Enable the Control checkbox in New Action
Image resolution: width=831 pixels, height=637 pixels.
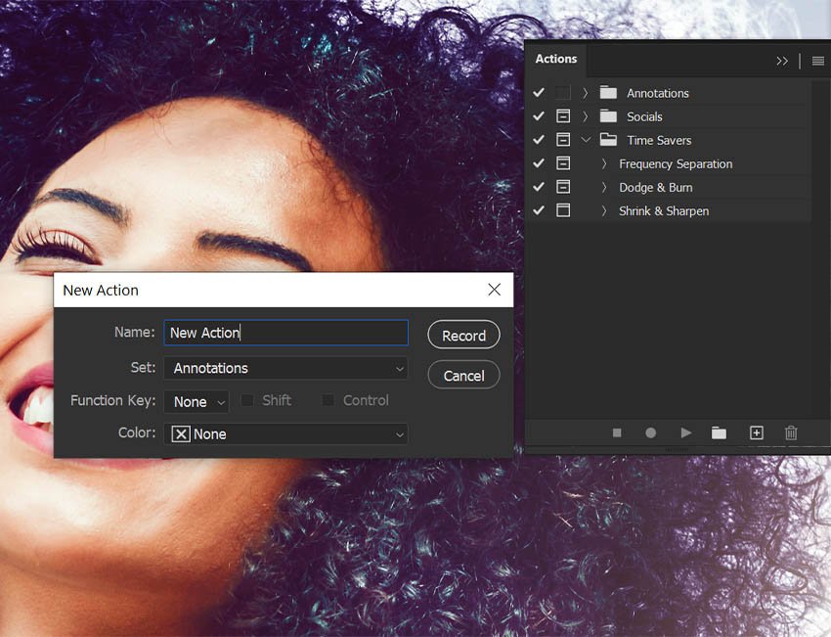[328, 400]
